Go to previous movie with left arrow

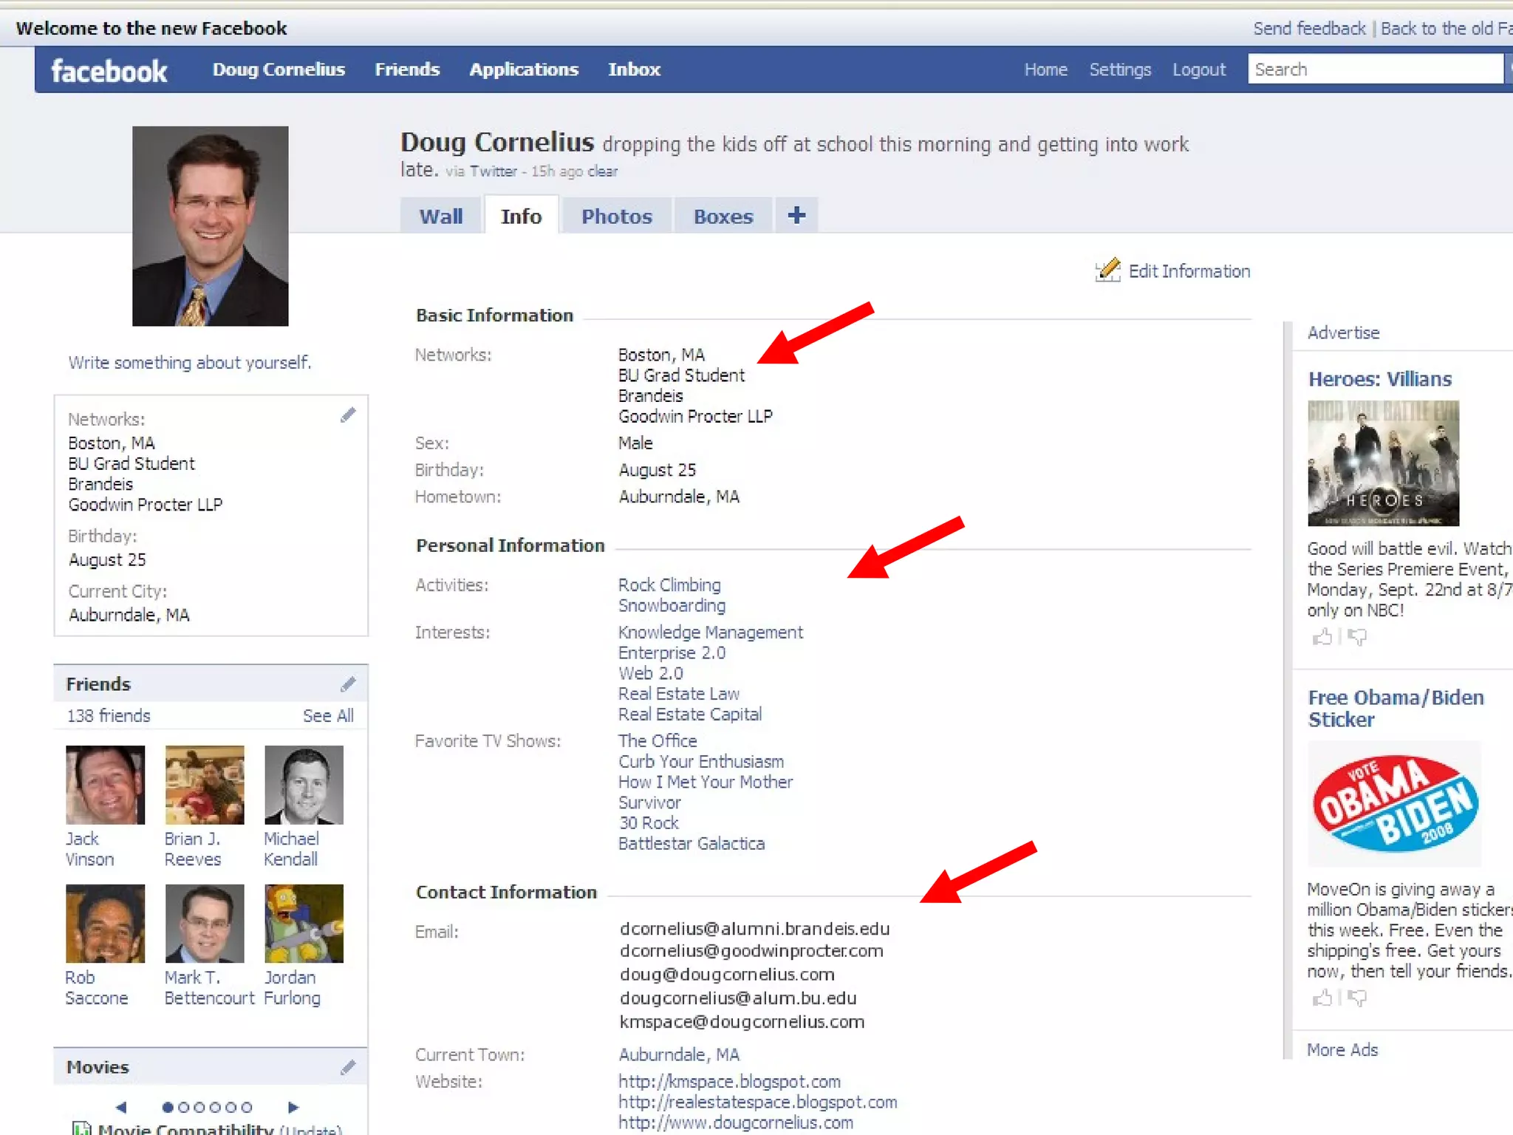[x=122, y=1107]
